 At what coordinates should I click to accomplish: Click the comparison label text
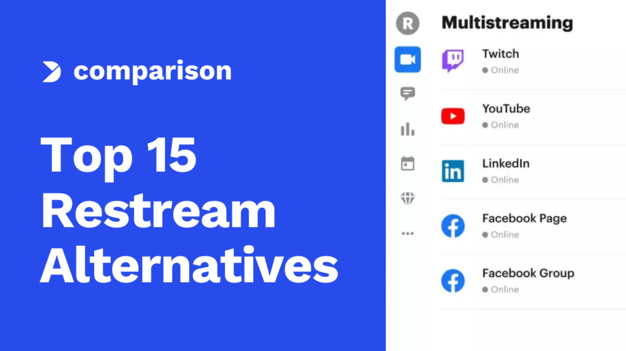click(x=152, y=72)
